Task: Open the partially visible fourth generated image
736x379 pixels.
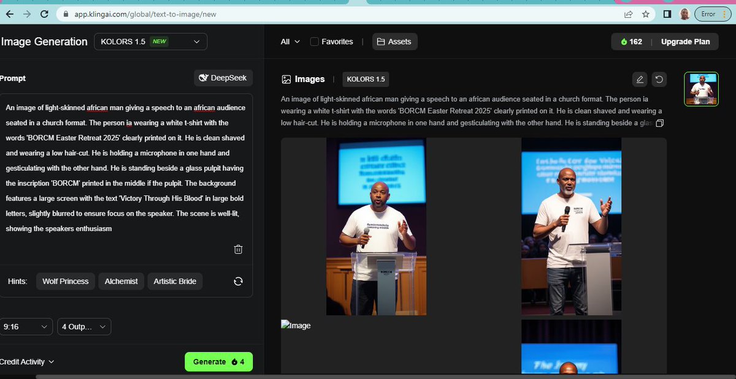Action: tap(571, 347)
